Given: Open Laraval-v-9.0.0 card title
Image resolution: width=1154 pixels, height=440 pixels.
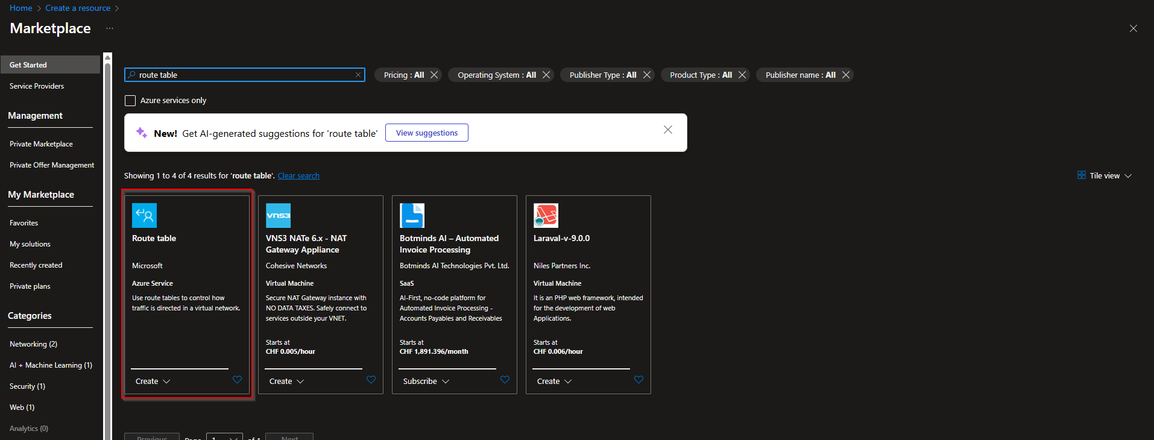Looking at the screenshot, I should 561,238.
